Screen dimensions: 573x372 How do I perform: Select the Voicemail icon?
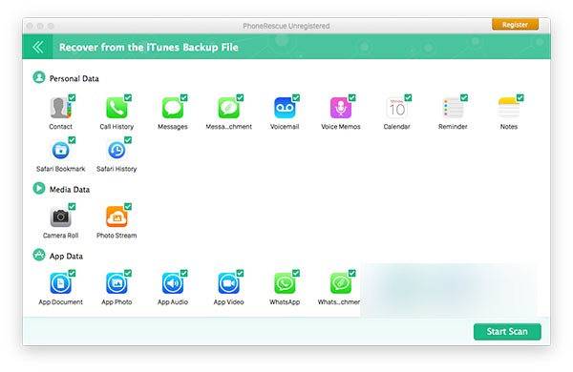pos(285,108)
